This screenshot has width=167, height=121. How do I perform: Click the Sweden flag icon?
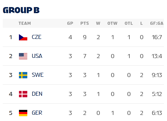point(23,75)
